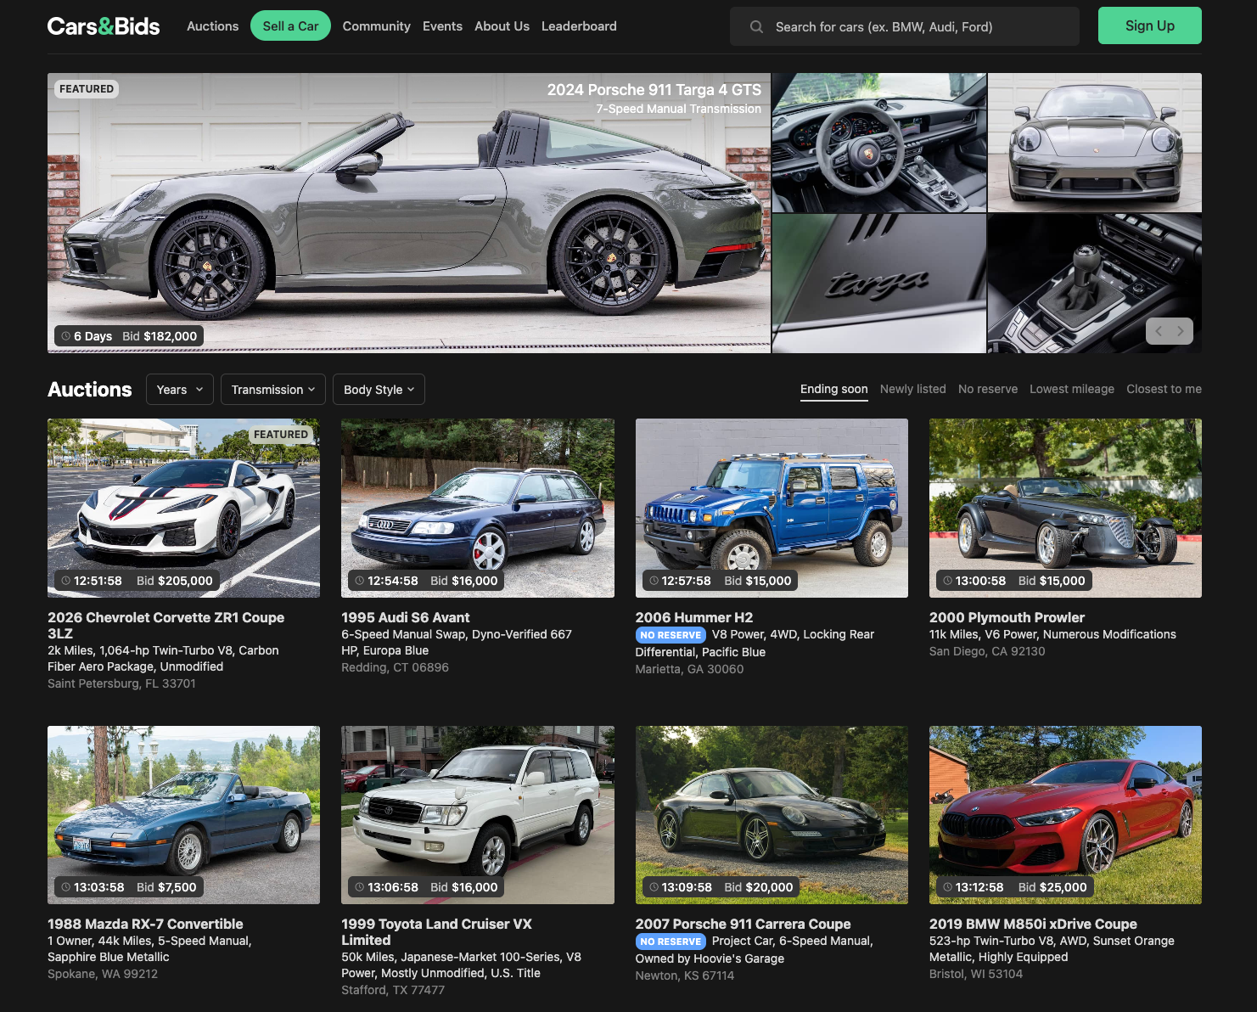Select Ending soon sort tab
The width and height of the screenshot is (1257, 1012).
coord(834,389)
